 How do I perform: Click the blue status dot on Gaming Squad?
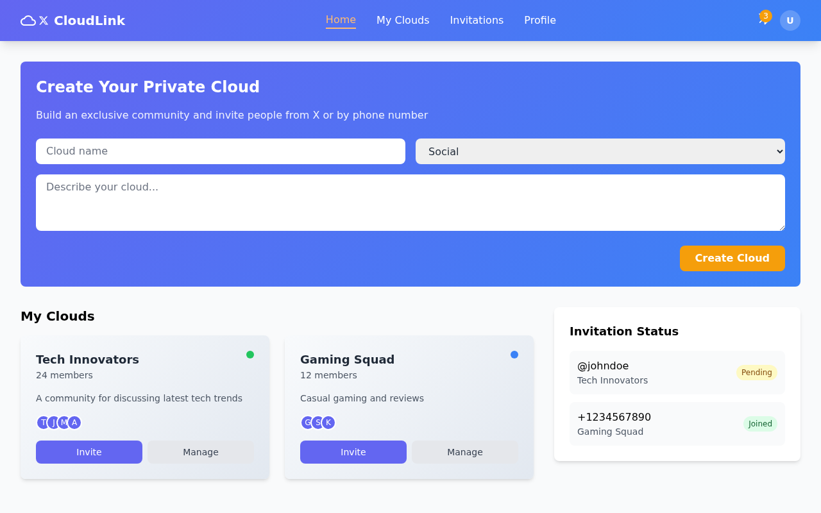[514, 354]
